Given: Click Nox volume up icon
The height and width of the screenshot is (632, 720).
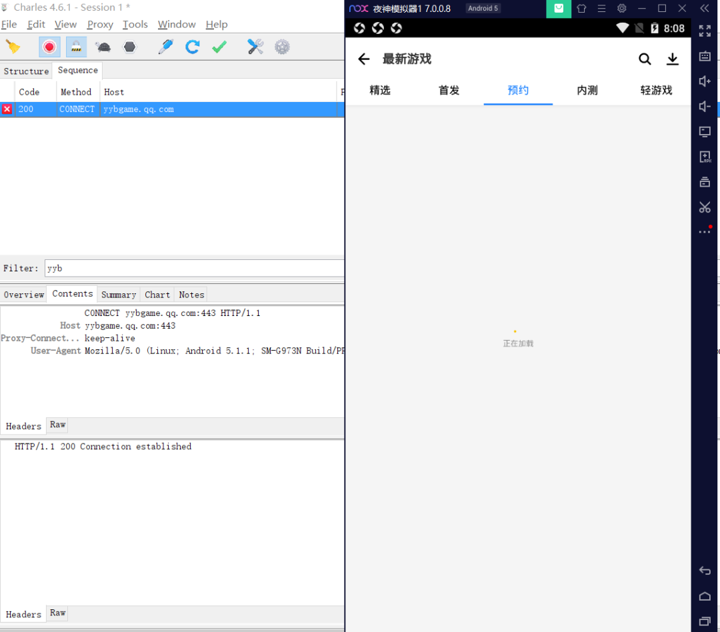Looking at the screenshot, I should point(705,81).
